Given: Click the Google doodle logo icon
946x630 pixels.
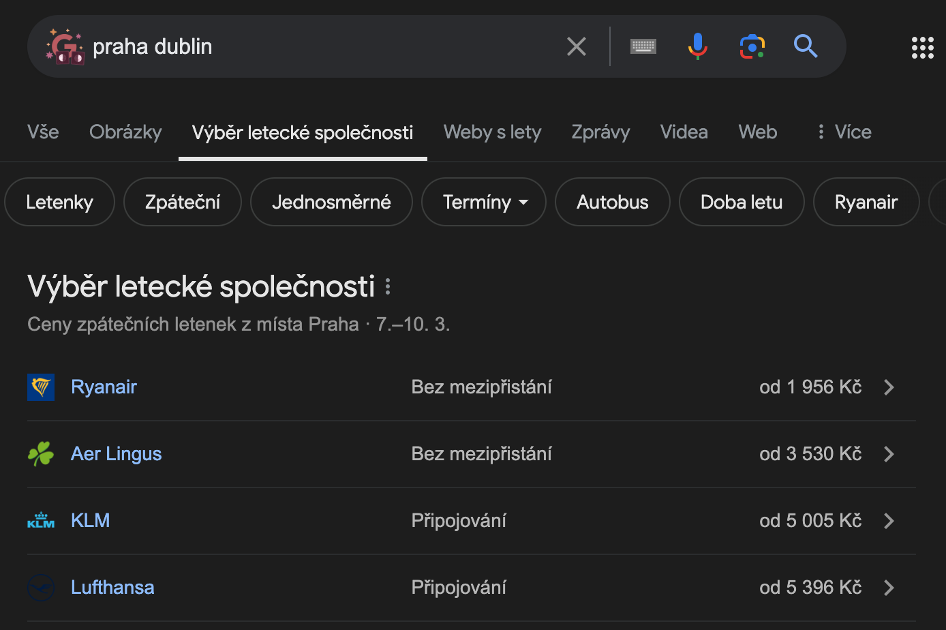Looking at the screenshot, I should (x=65, y=46).
